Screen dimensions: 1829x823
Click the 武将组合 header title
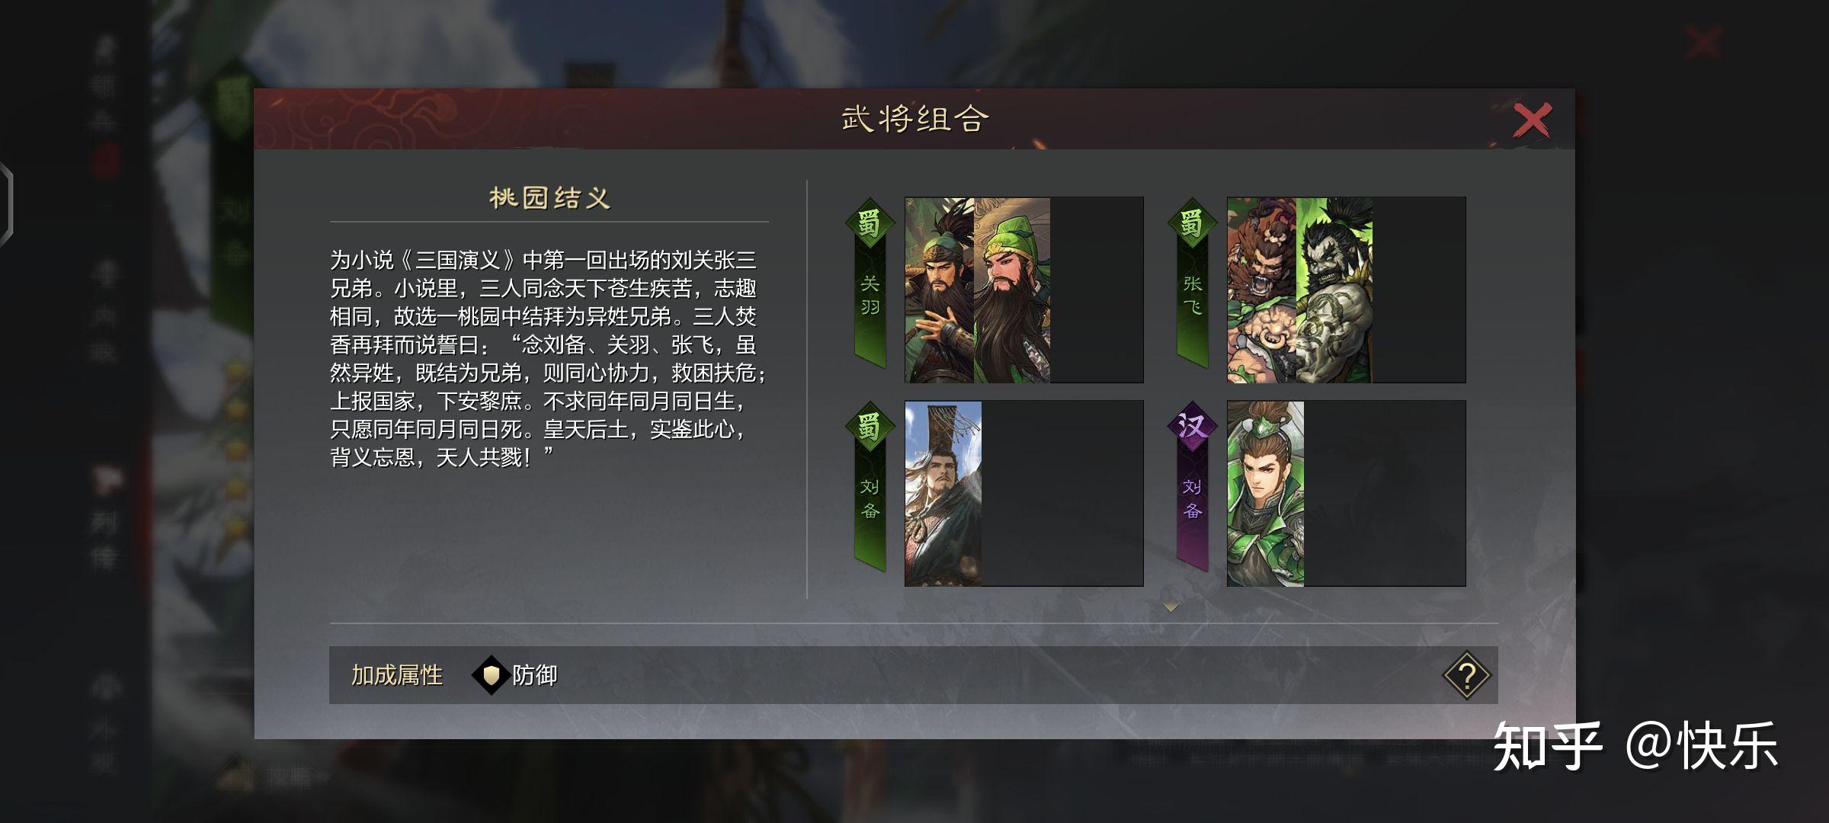pos(914,119)
